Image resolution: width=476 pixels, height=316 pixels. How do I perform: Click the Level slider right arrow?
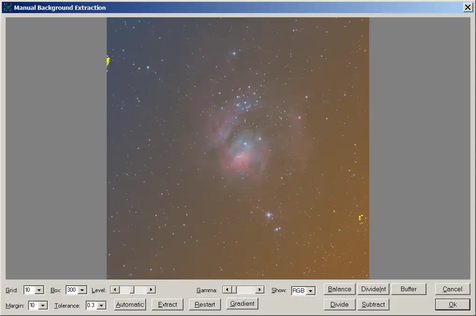(151, 290)
